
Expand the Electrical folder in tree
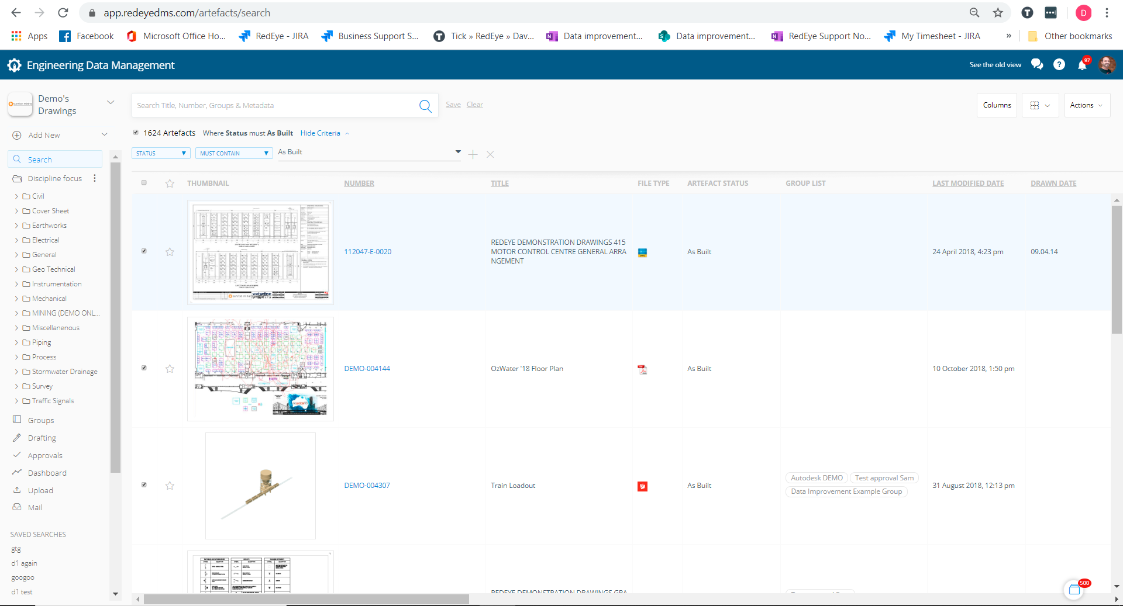(16, 240)
